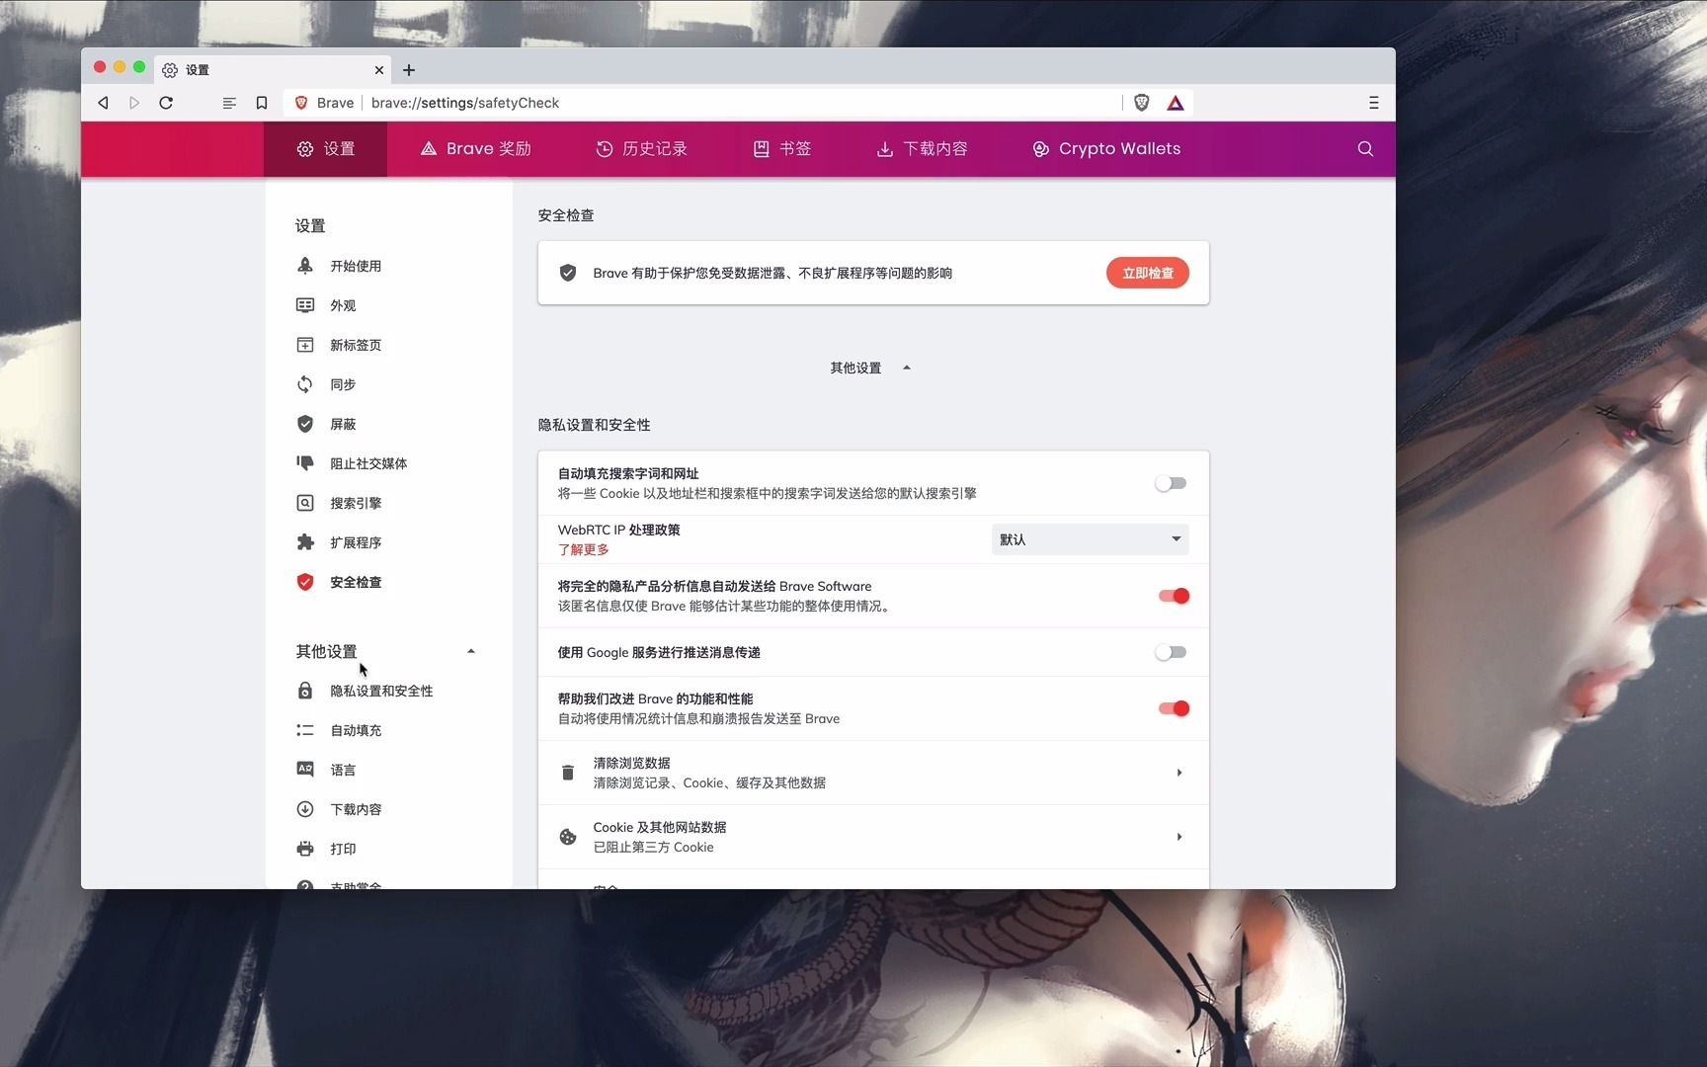Select 扩展程序 in the sidebar
This screenshot has width=1707, height=1067.
click(x=356, y=542)
